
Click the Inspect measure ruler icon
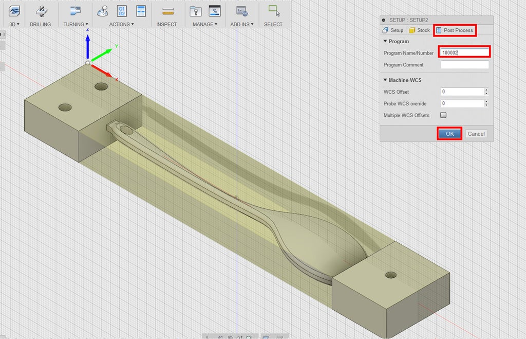coord(168,12)
